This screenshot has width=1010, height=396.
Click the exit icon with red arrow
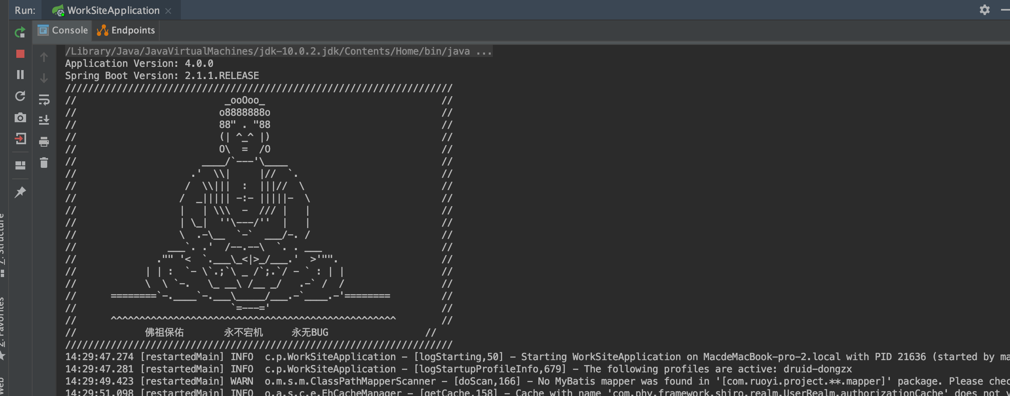point(20,139)
